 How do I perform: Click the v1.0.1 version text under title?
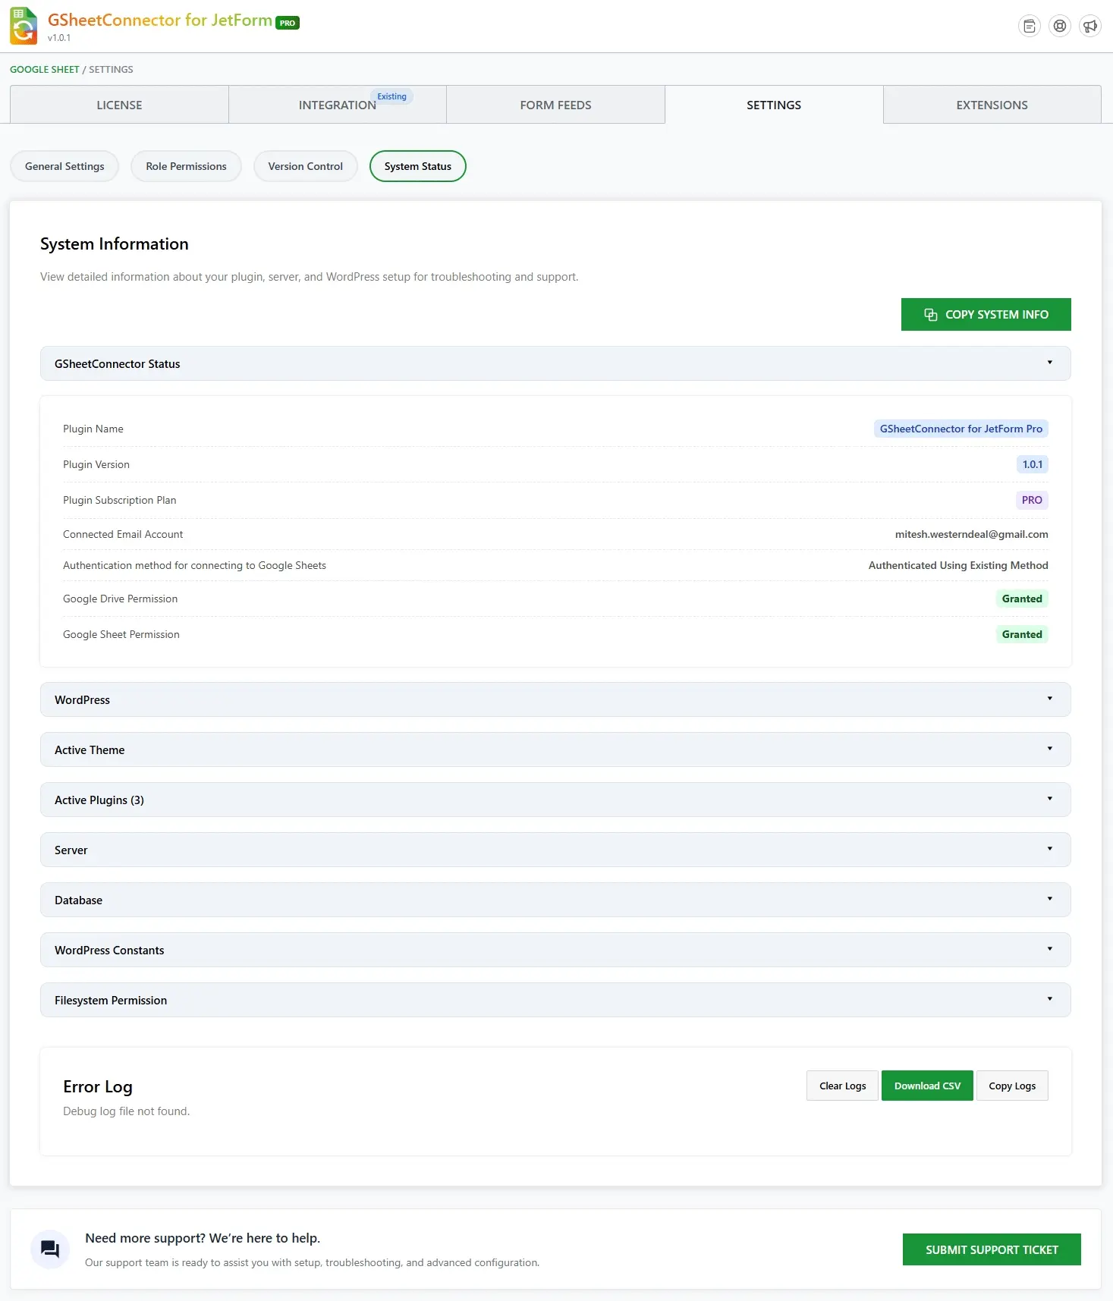(x=59, y=38)
